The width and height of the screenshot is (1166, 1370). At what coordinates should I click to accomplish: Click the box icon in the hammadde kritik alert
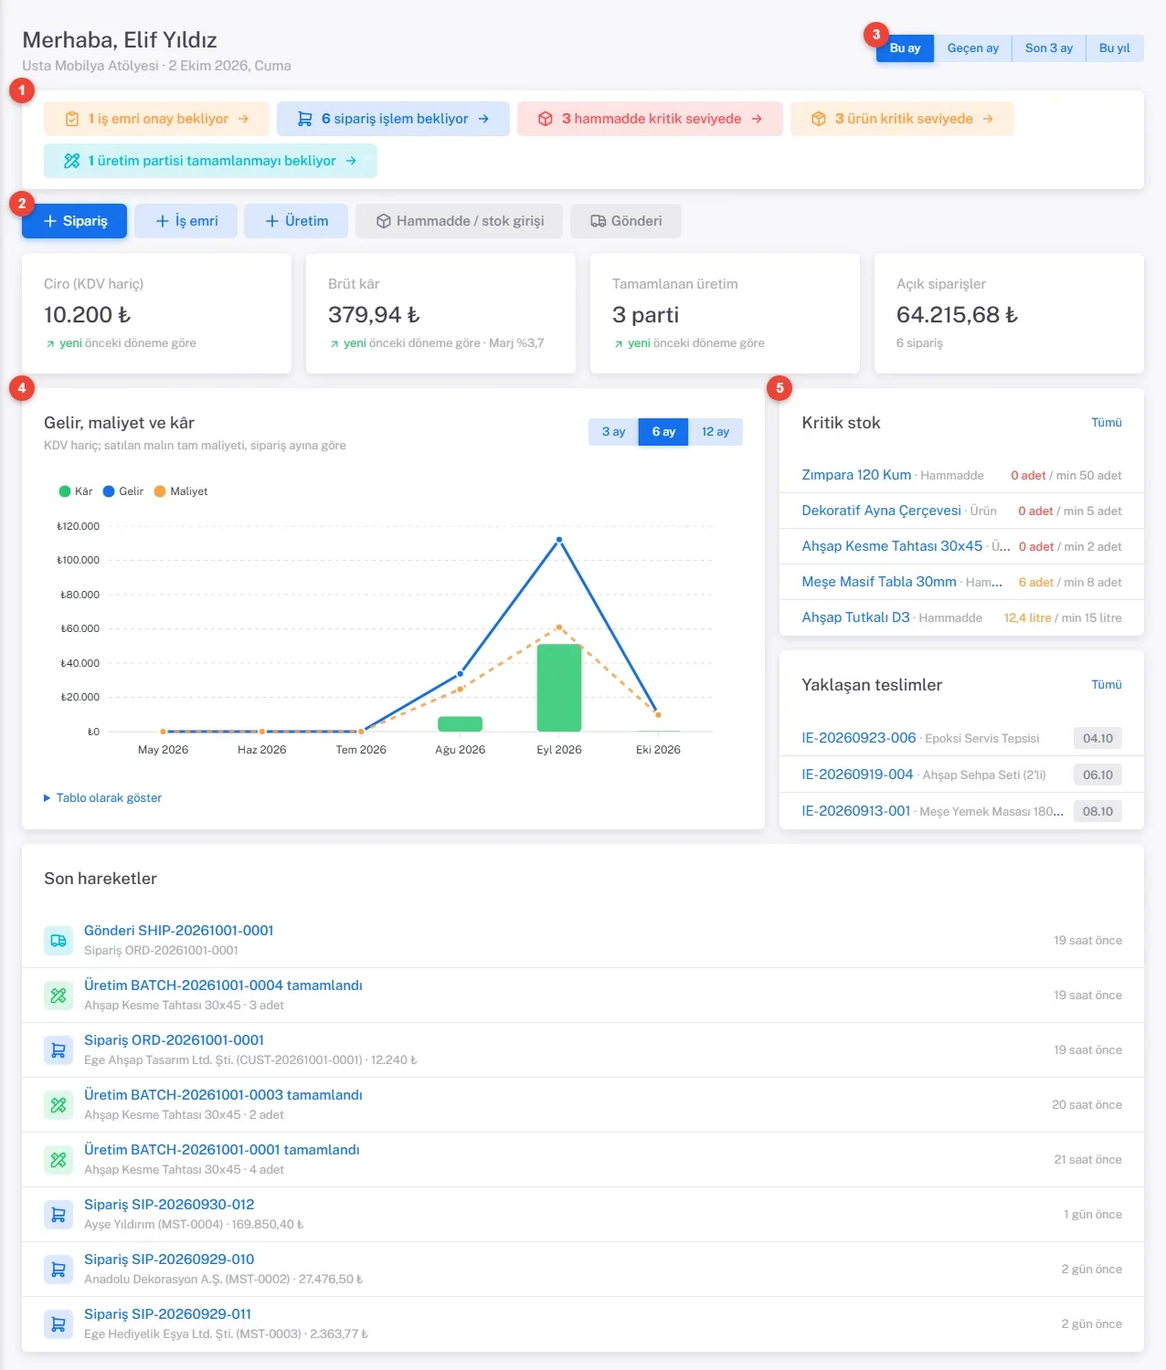coord(546,119)
